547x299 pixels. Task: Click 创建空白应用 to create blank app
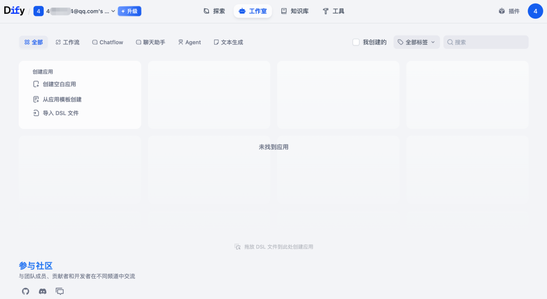(59, 84)
